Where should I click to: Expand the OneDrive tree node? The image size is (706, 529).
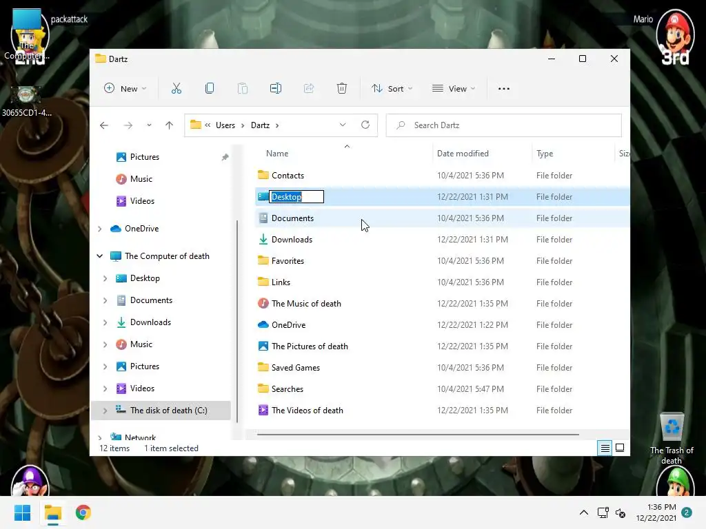coord(99,229)
